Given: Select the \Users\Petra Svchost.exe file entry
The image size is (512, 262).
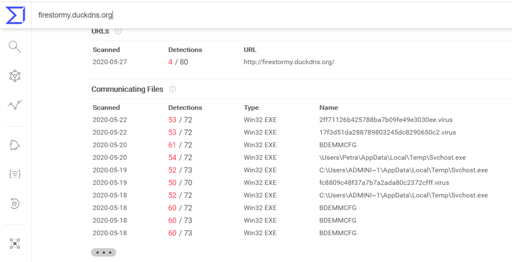Looking at the screenshot, I should point(392,158).
